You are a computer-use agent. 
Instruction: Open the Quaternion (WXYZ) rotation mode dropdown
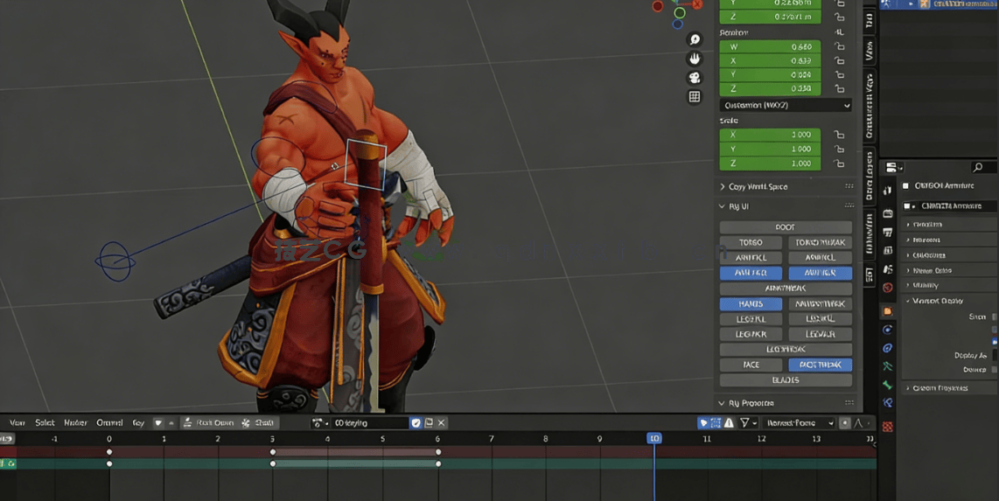[786, 105]
